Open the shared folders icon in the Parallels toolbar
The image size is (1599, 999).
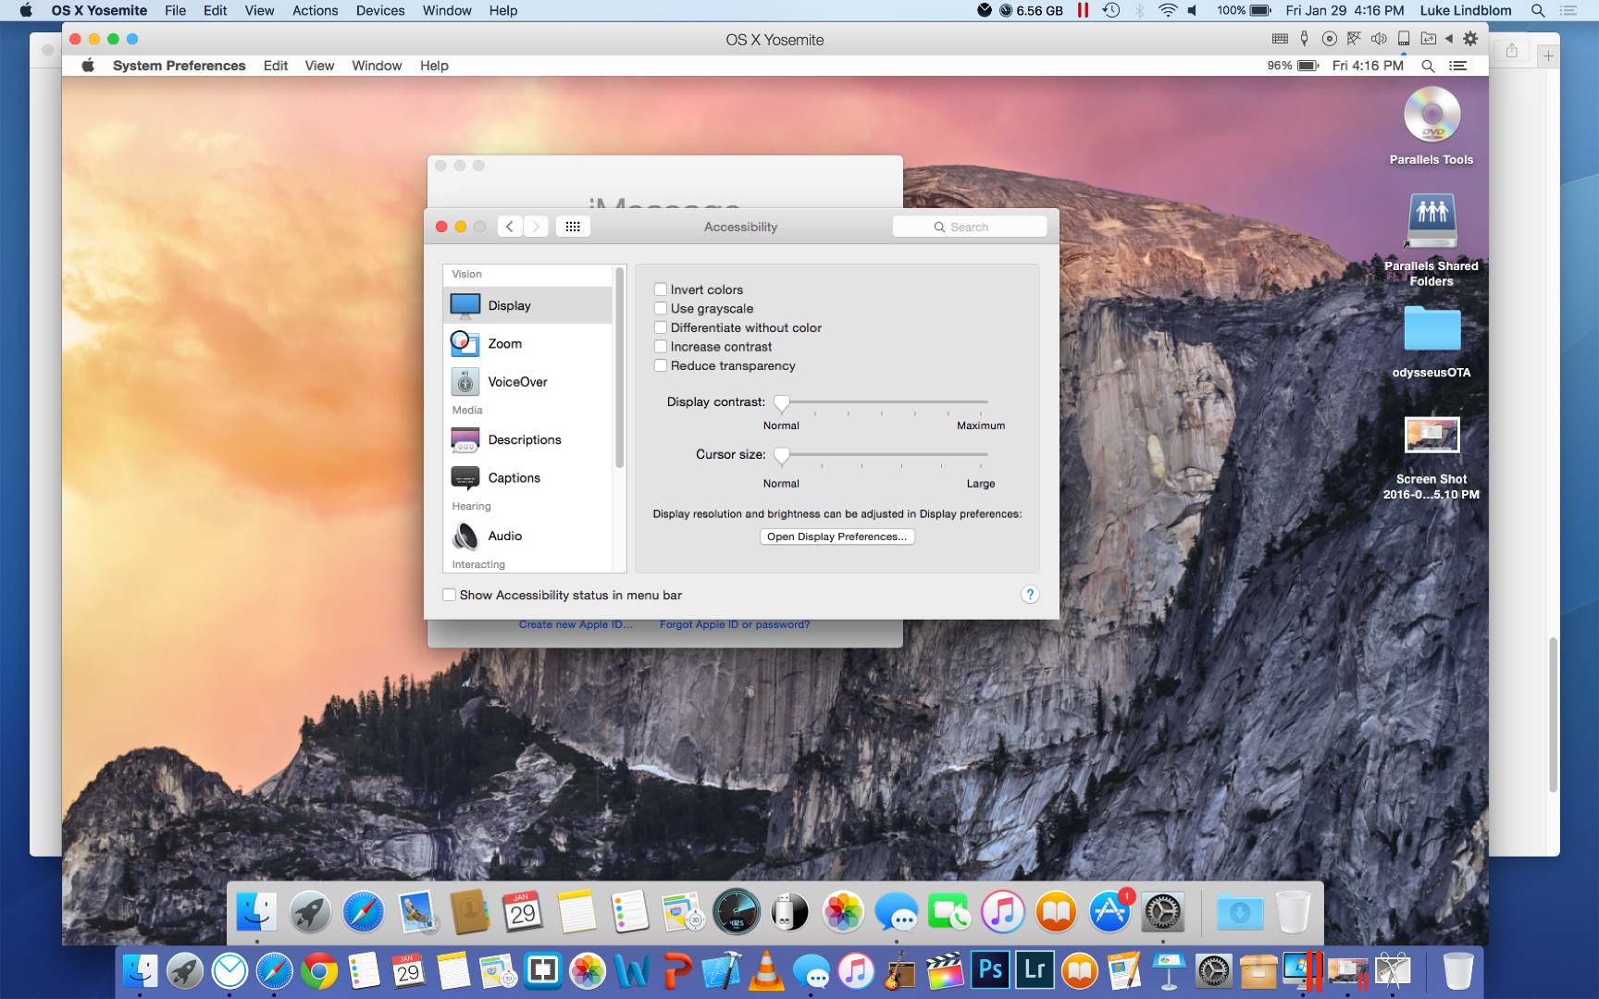1429,39
